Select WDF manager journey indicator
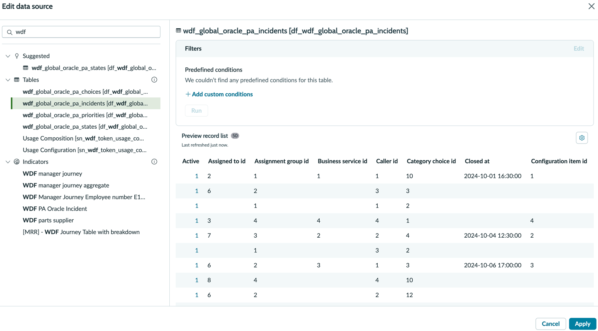 click(x=52, y=174)
